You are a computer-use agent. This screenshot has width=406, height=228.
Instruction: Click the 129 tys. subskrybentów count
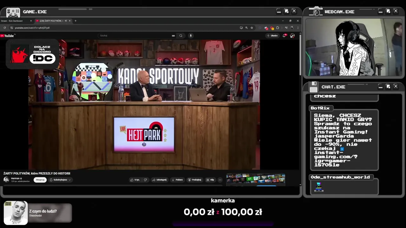[x=20, y=181]
